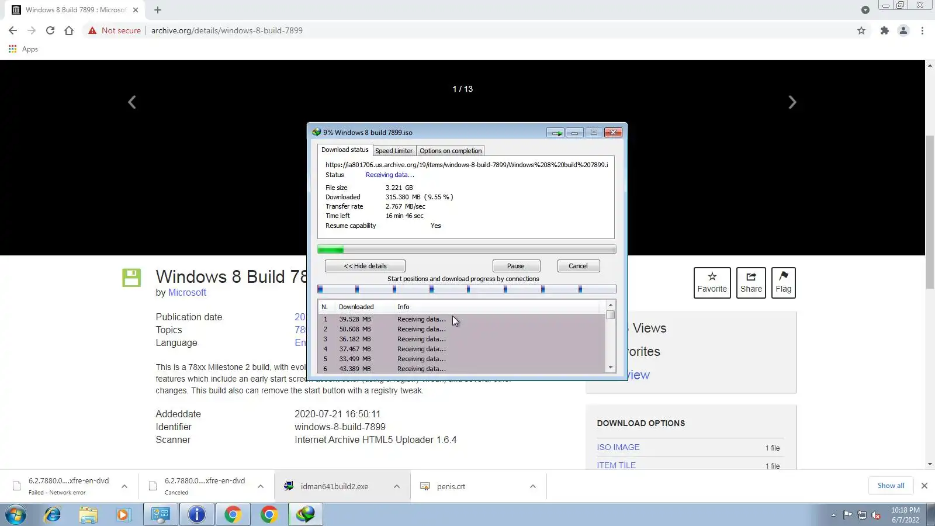Show hidden system tray icons
The width and height of the screenshot is (935, 526).
tap(833, 515)
